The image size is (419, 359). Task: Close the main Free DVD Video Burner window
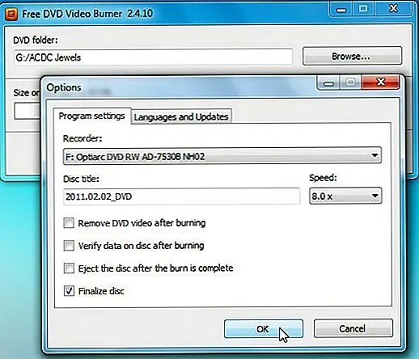tap(393, 9)
